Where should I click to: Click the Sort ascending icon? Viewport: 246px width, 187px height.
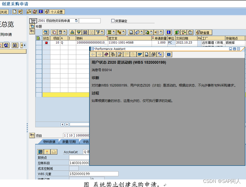click(72, 32)
